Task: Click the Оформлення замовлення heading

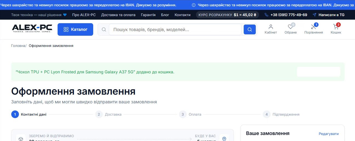Action: click(73, 91)
